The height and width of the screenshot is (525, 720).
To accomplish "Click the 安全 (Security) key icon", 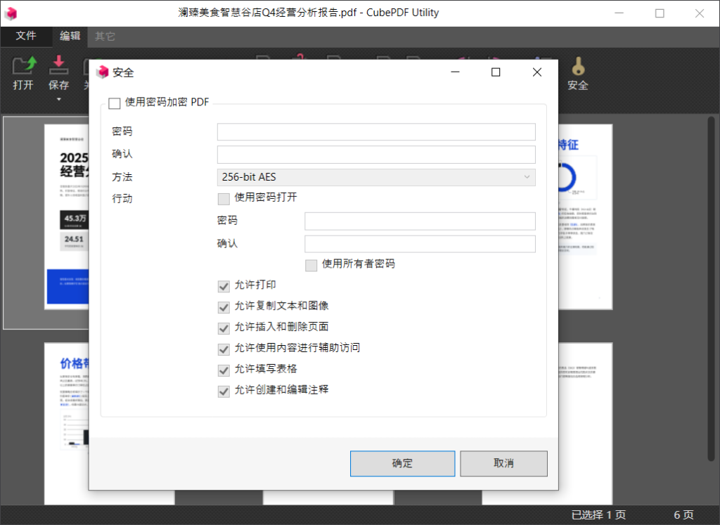I will point(577,67).
